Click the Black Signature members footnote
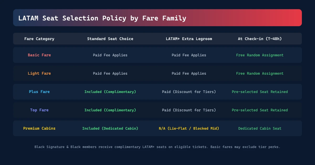This screenshot has width=315, height=165. [x=157, y=147]
